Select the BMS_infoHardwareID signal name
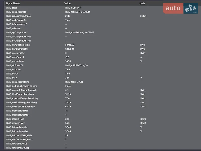201x151 pixels. pos(17,24)
